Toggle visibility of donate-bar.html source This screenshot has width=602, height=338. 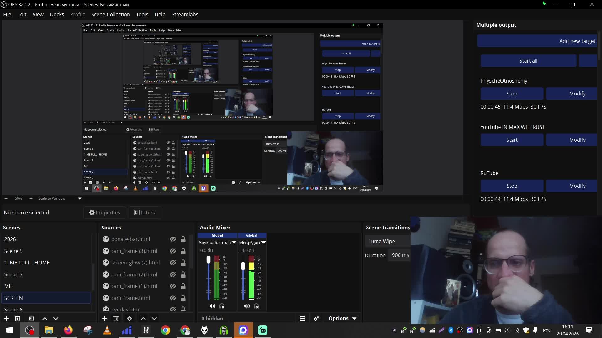tap(173, 239)
